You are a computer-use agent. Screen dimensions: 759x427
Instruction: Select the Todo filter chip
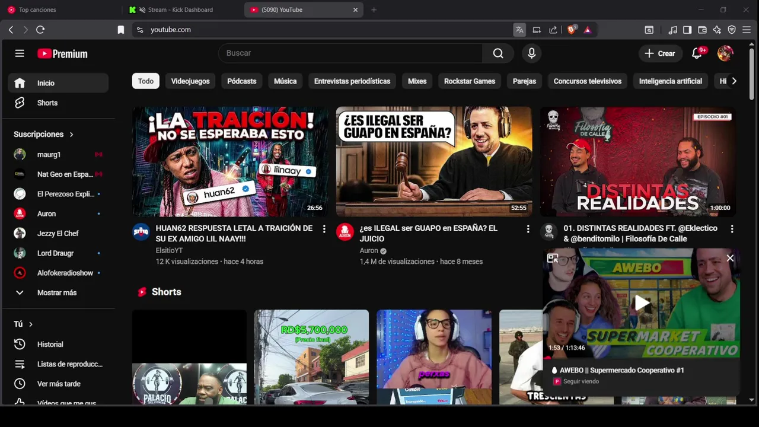click(146, 81)
